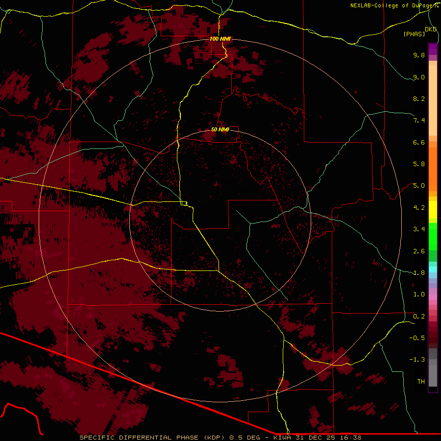Viewport: 441px width, 441px height.
Task: Click the TH label at scale bottom
Action: pyautogui.click(x=421, y=382)
